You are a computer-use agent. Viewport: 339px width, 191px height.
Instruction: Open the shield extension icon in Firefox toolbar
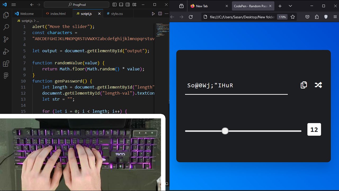(x=326, y=17)
